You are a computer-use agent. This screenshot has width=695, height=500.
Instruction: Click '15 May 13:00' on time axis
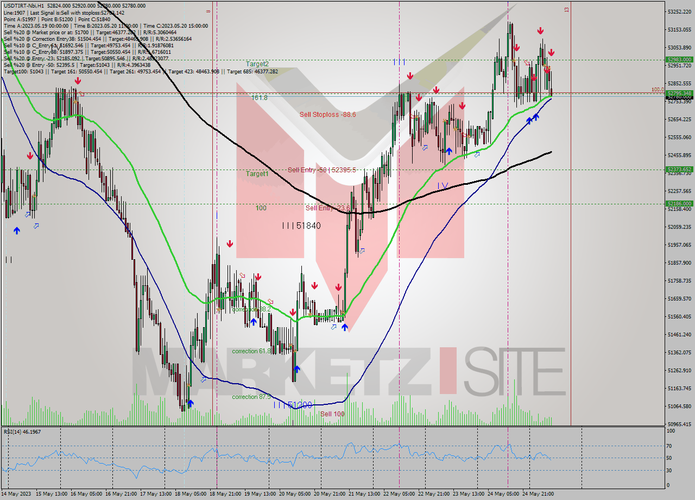coord(52,493)
